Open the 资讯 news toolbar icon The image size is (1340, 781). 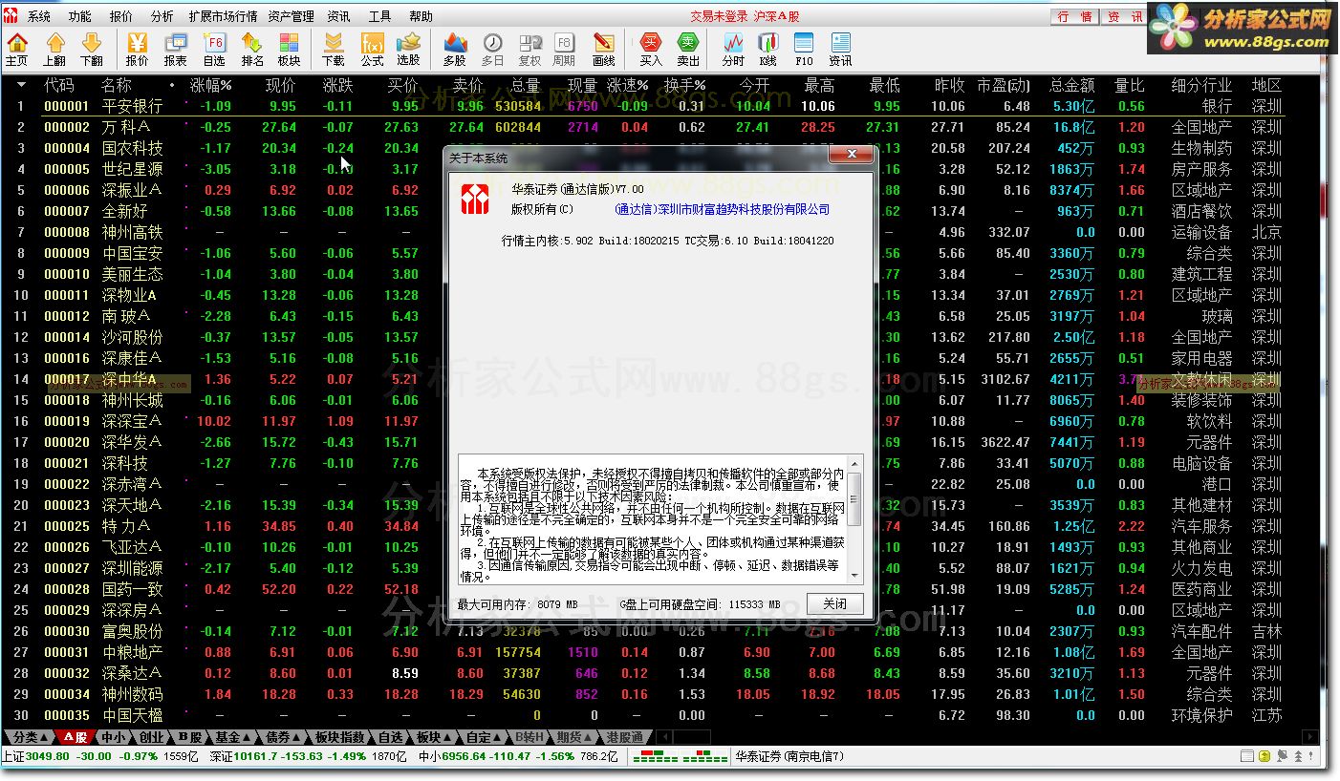[841, 50]
